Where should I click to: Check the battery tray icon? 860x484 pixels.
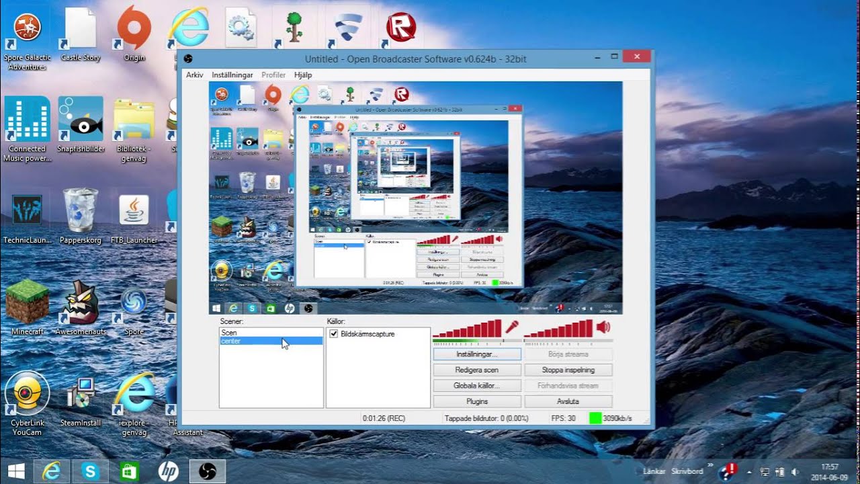coord(780,472)
